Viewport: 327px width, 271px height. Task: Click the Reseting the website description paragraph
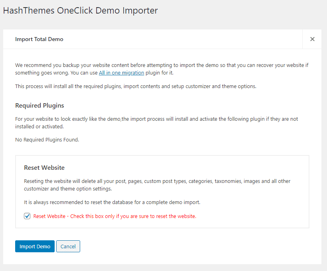pyautogui.click(x=157, y=185)
